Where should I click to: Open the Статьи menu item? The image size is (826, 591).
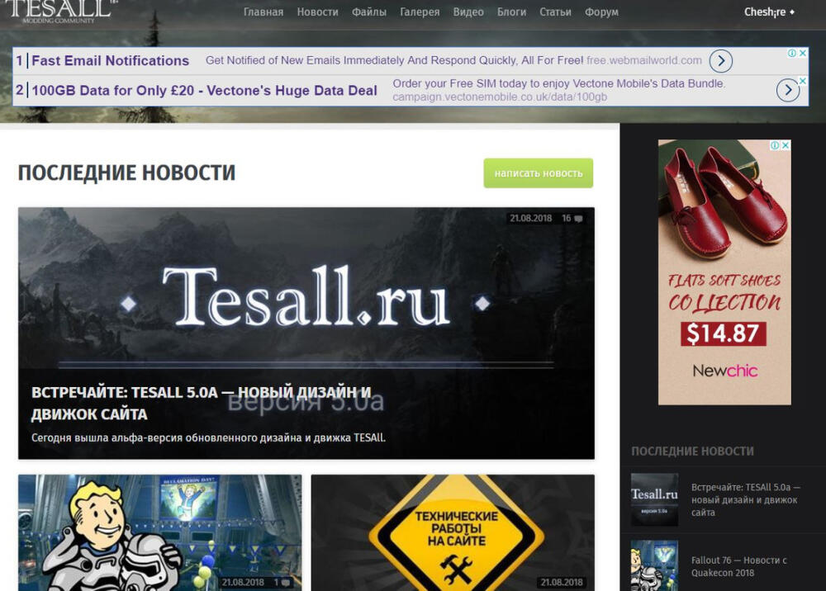555,12
